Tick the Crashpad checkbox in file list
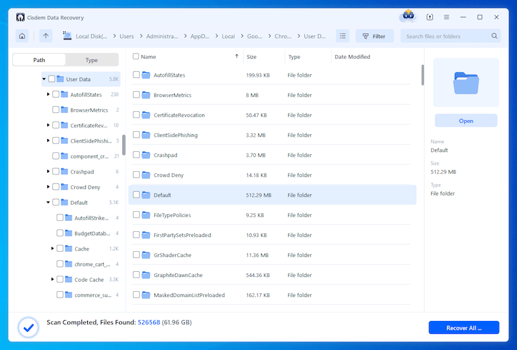517x350 pixels. pyautogui.click(x=136, y=155)
